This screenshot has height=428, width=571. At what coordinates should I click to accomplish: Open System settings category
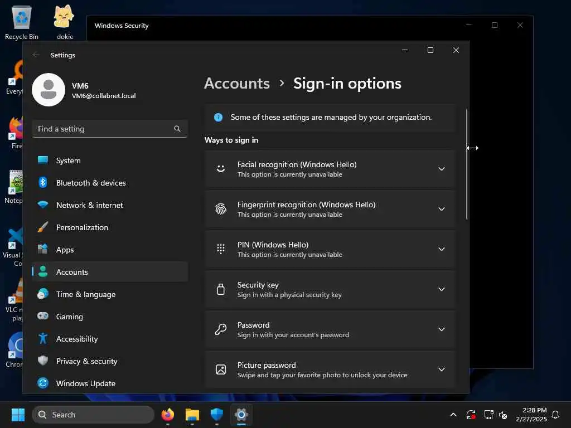pos(110,160)
